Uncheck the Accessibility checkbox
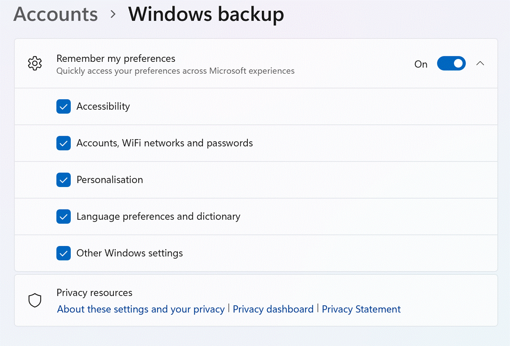Screen dimensions: 510x346 click(64, 106)
